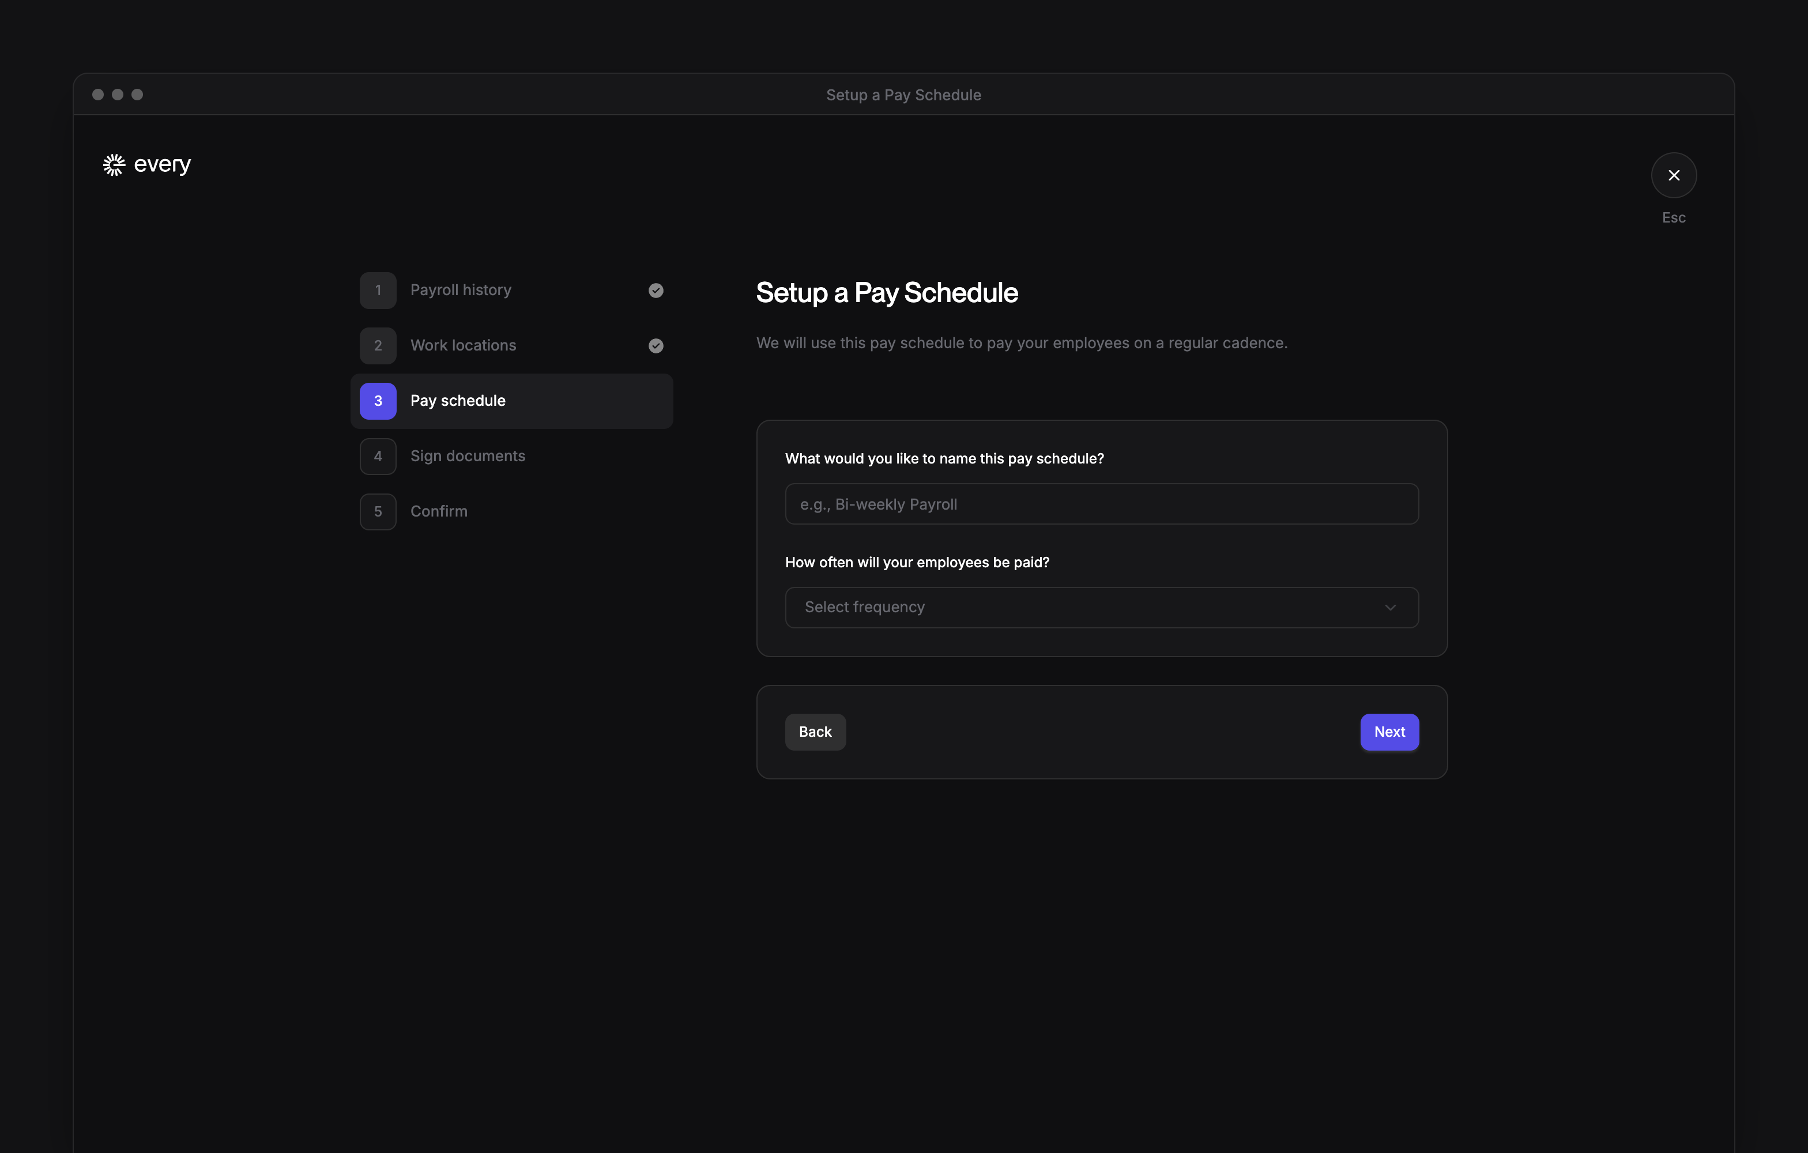Focus the pay schedule name input field
Screen dimensions: 1808x1153
1102,504
